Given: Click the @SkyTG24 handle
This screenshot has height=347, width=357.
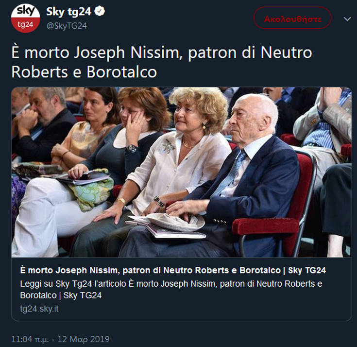Looking at the screenshot, I should (x=66, y=26).
